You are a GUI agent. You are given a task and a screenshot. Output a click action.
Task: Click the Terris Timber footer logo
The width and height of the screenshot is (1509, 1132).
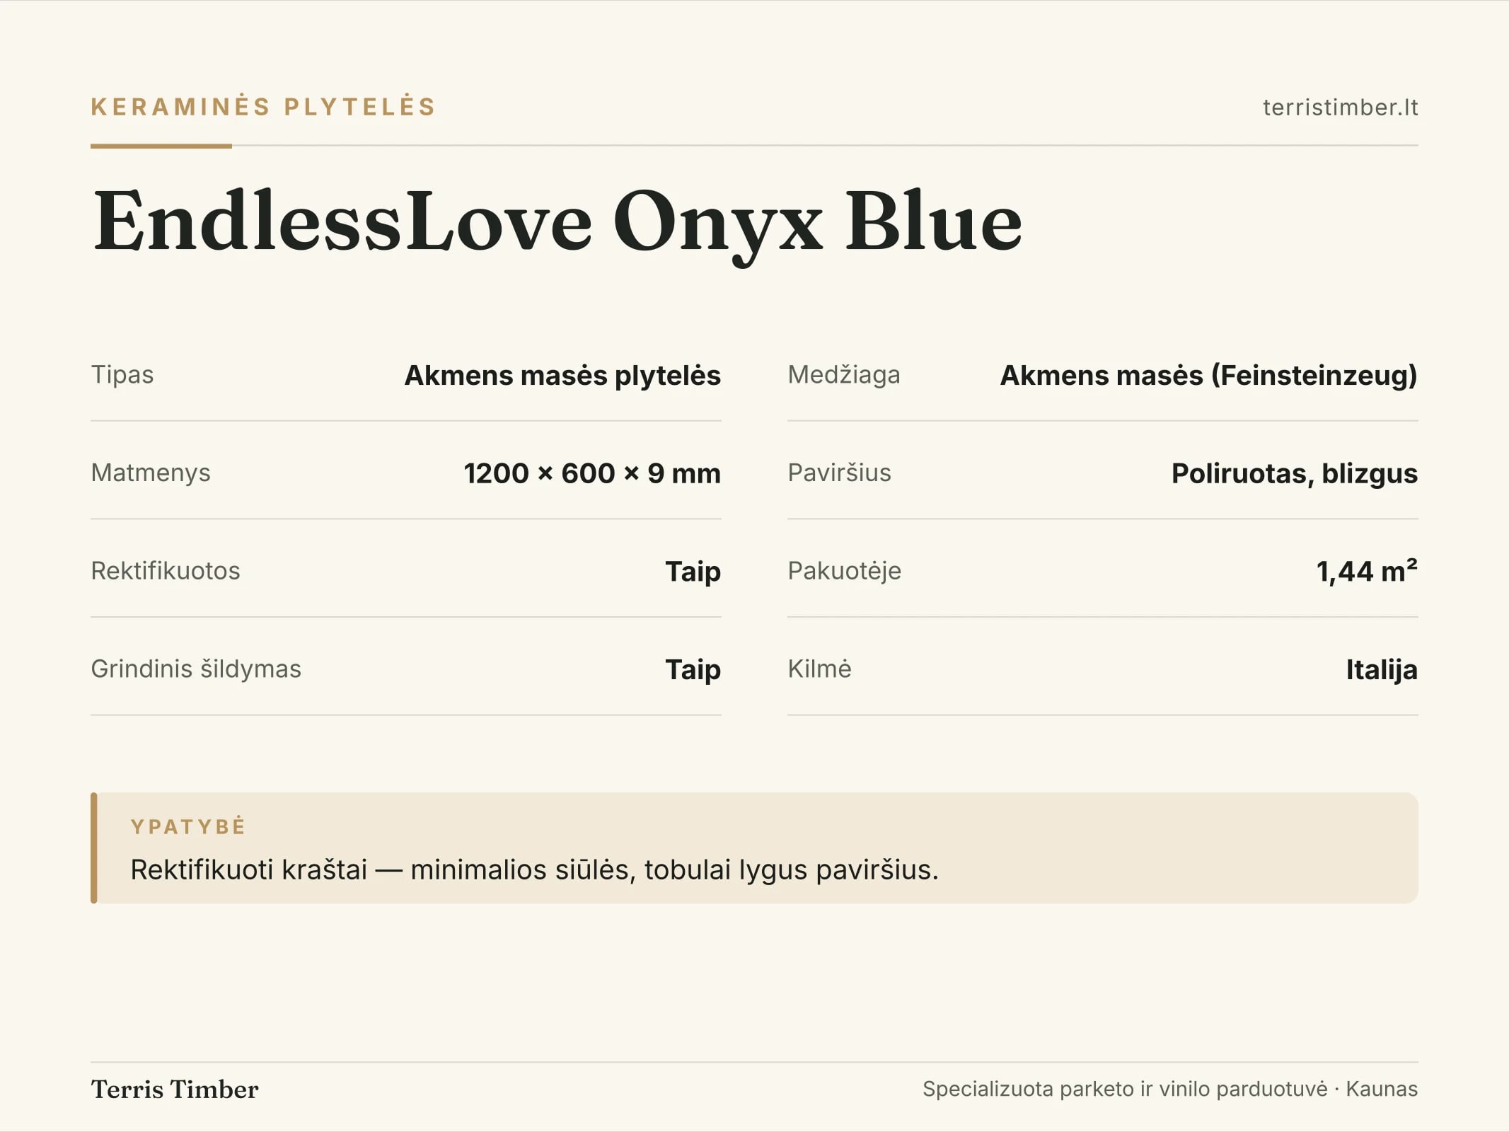point(175,1090)
